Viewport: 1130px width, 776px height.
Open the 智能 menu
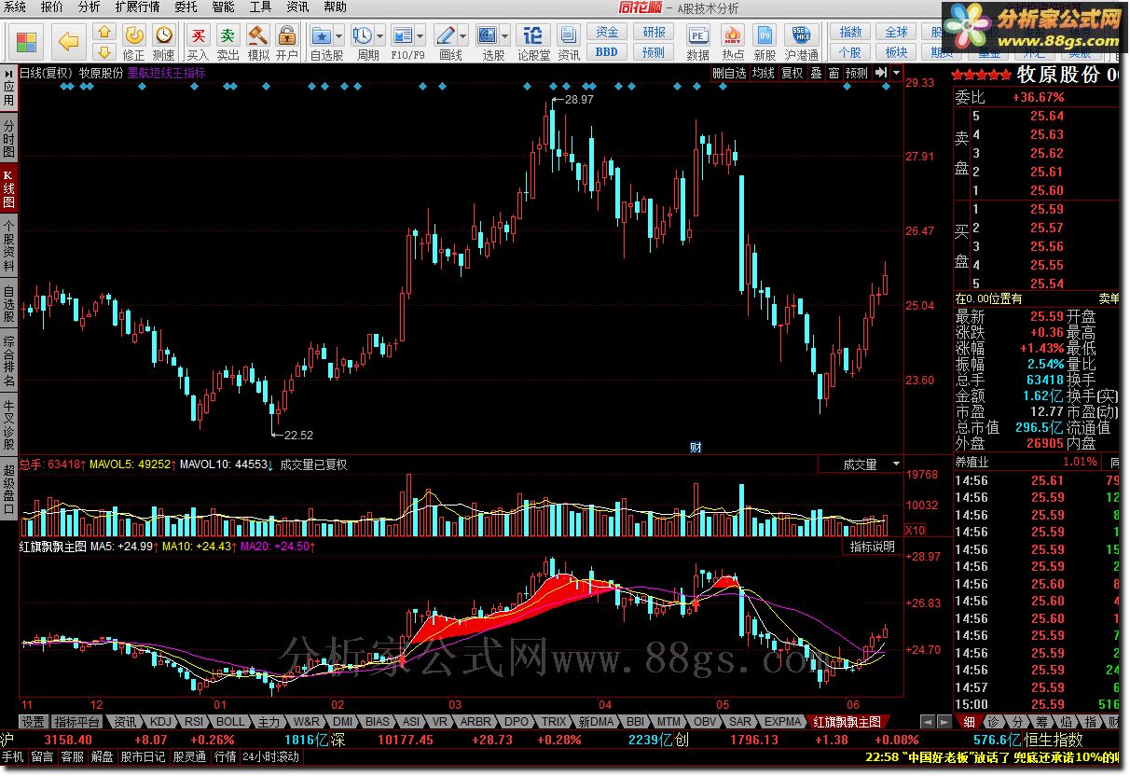pyautogui.click(x=223, y=7)
